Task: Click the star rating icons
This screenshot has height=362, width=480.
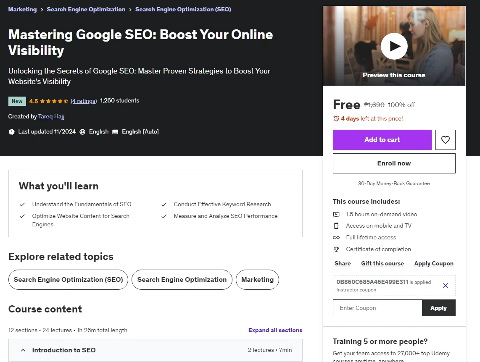Action: coord(54,101)
